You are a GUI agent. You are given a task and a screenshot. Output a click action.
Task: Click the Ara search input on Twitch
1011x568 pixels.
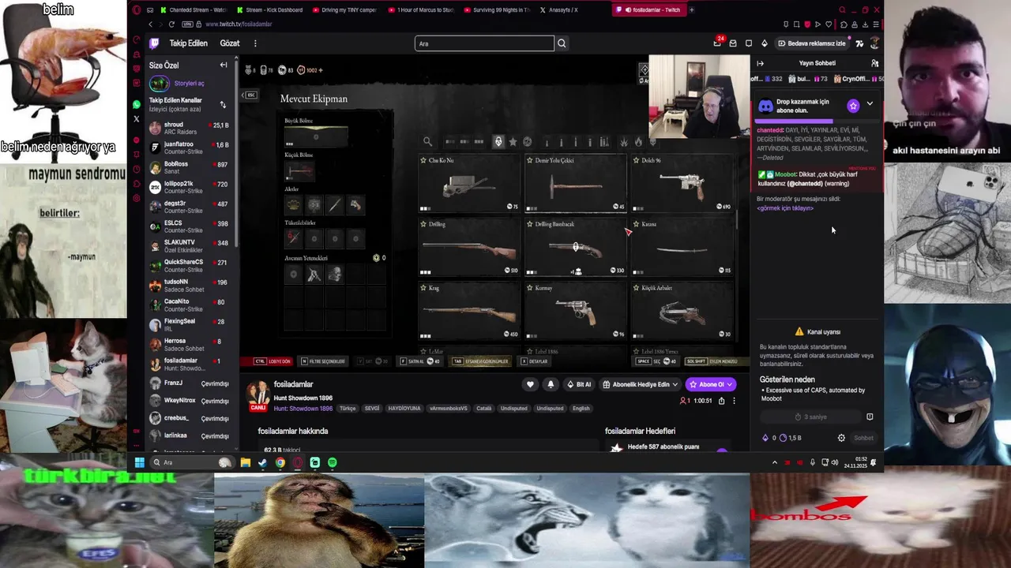[484, 43]
